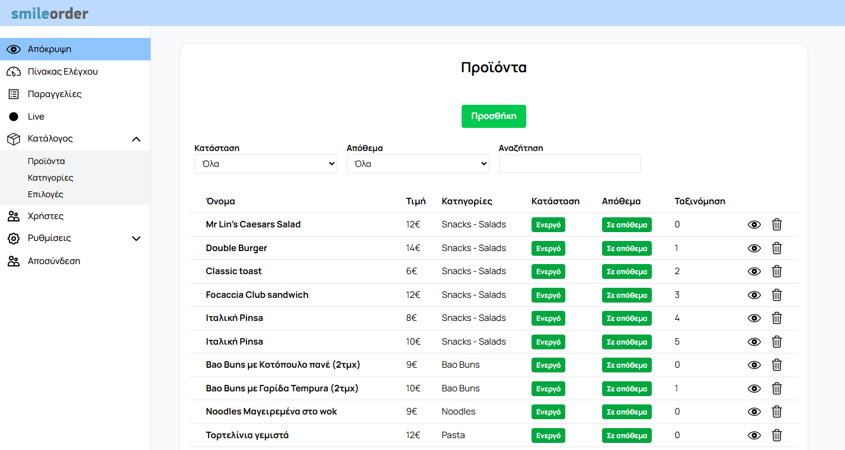Screen dimensions: 845x450
Task: Delete the Noodles Μαγειρεμένα στο wok row
Action: [776, 412]
